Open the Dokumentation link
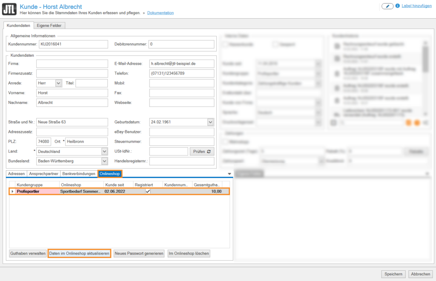The width and height of the screenshot is (436, 281). coord(161,13)
